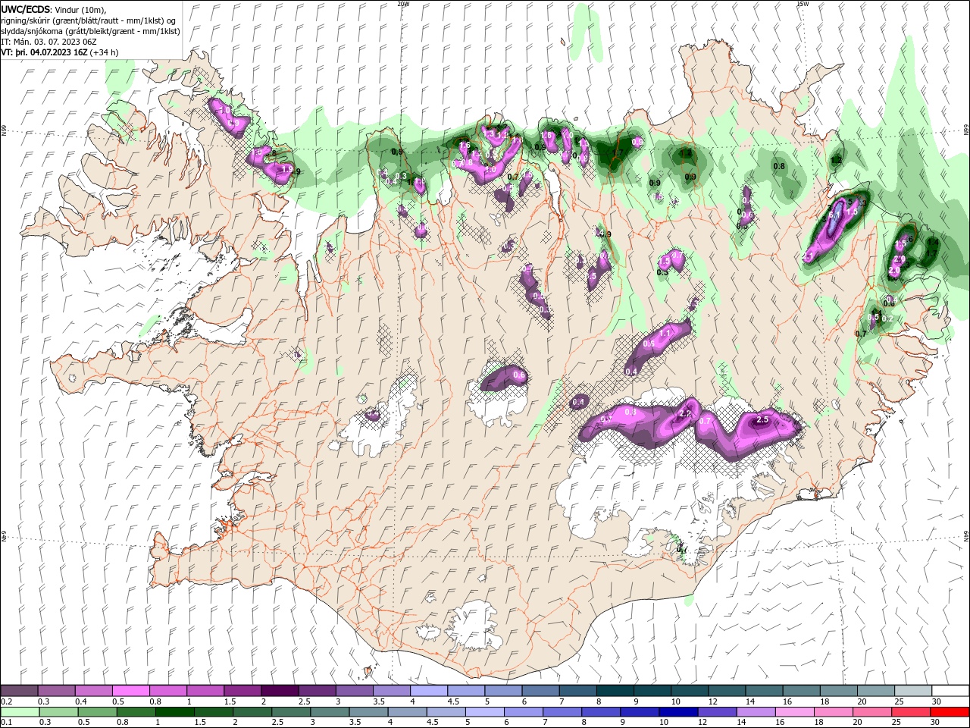Click the 'slydda/snjókoma' description line
970x728 pixels.
click(x=89, y=31)
